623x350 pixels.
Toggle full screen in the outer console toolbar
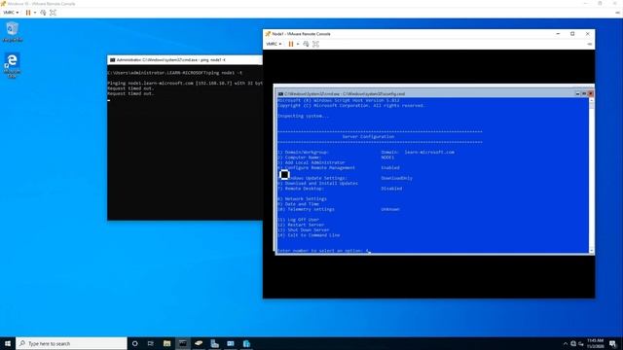coord(53,13)
